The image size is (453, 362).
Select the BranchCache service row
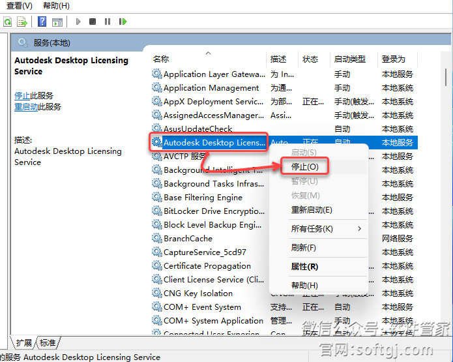188,238
